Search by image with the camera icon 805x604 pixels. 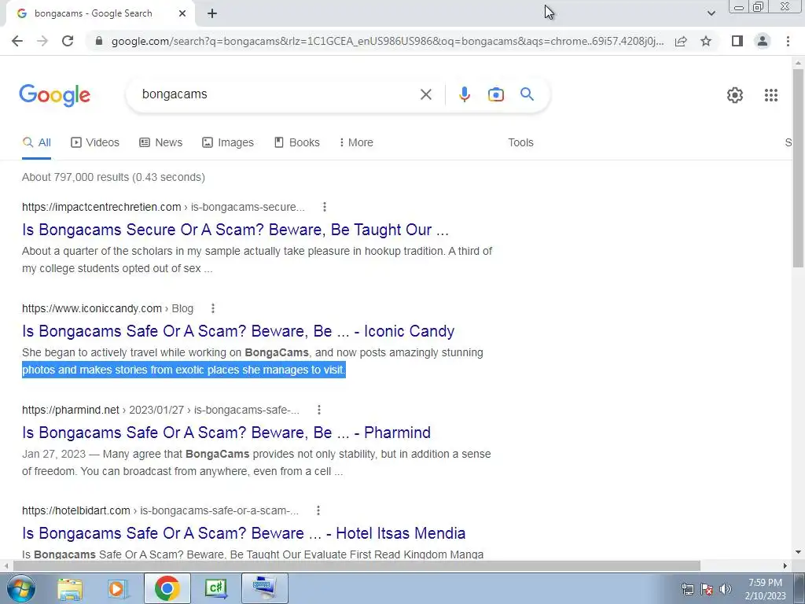point(495,94)
